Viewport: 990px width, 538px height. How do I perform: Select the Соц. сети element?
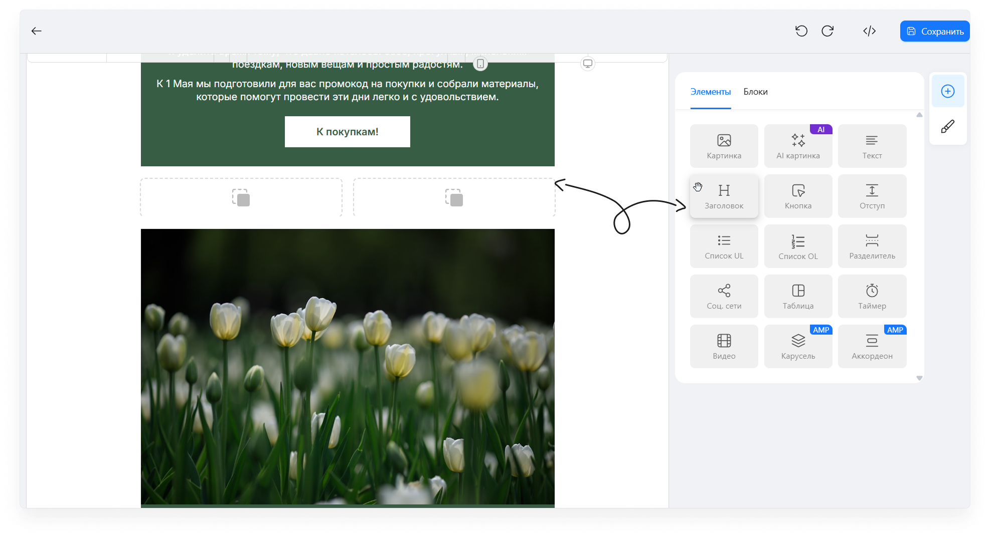(x=724, y=296)
